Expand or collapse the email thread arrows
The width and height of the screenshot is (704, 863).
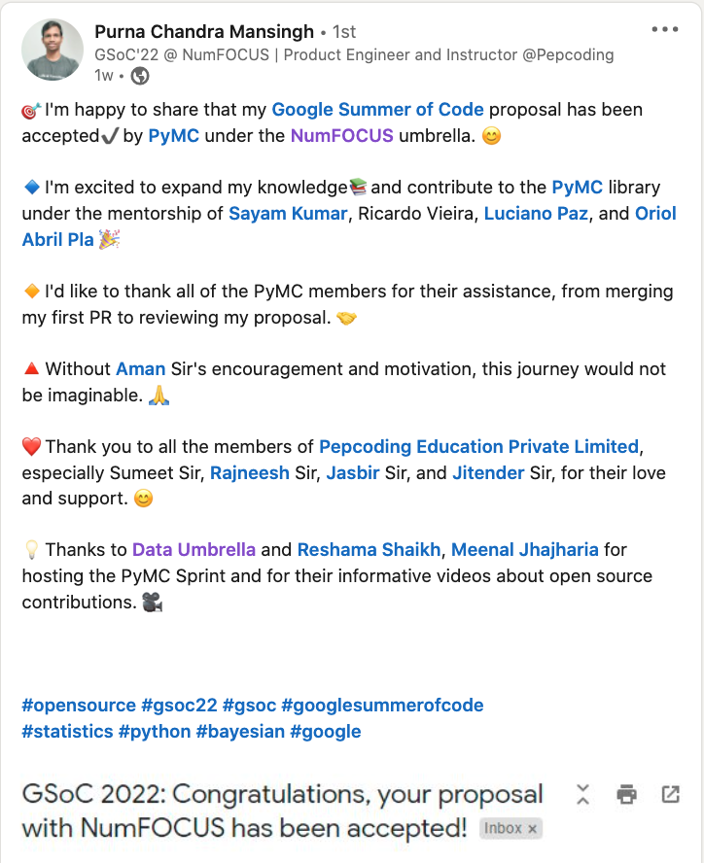click(x=582, y=794)
